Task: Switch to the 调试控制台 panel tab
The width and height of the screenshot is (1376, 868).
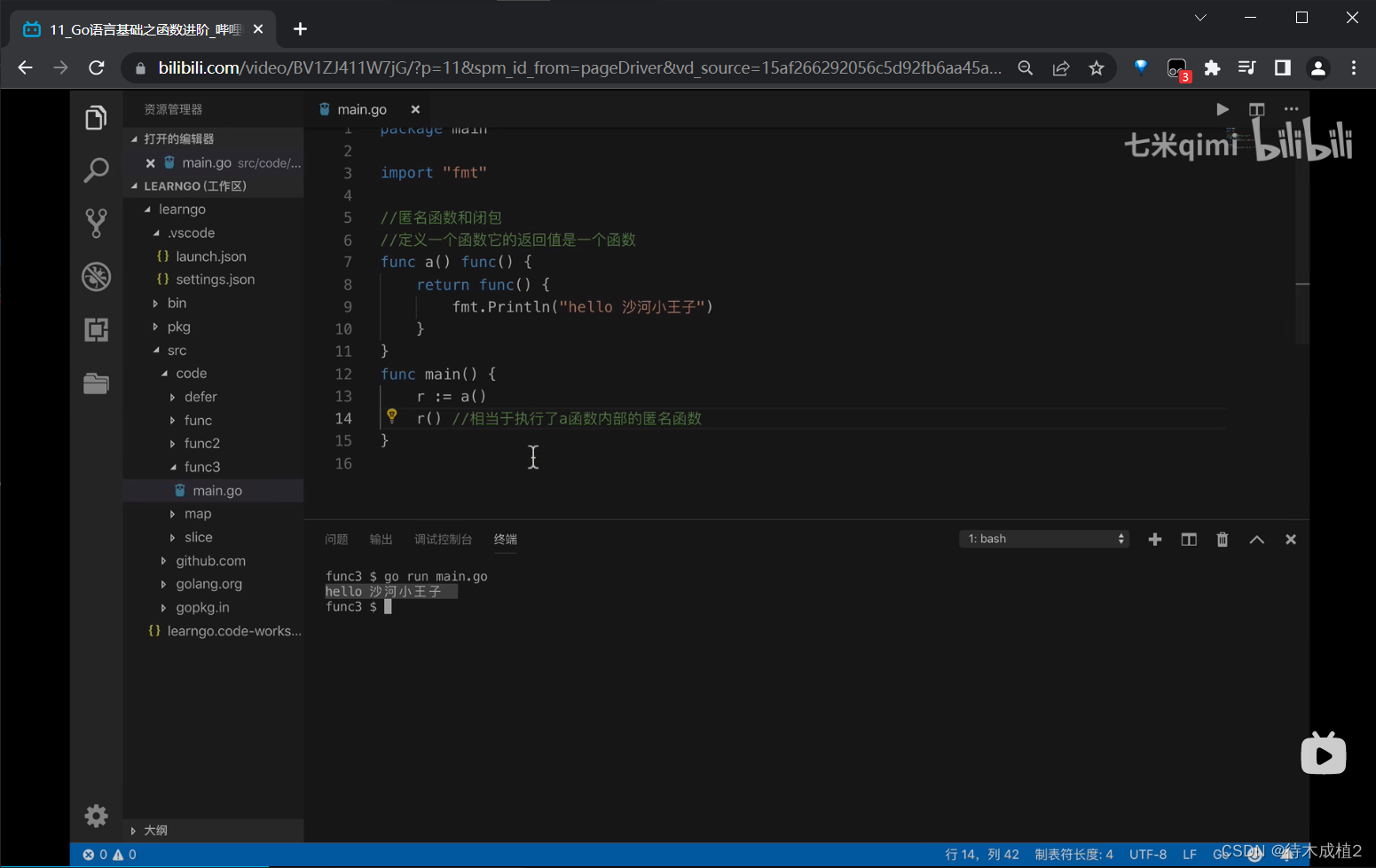Action: pyautogui.click(x=443, y=540)
